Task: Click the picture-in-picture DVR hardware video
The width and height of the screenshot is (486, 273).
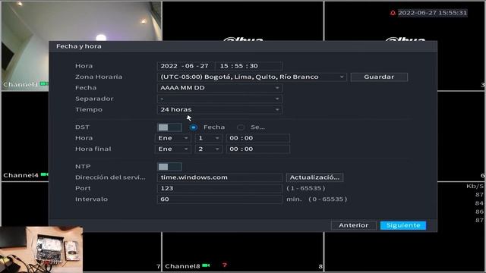Action: coord(41,249)
